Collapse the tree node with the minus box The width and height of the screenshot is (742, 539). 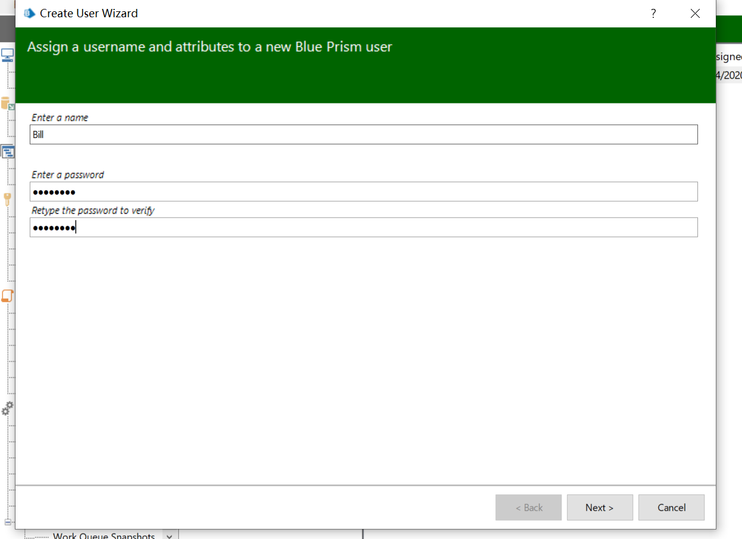(x=8, y=522)
